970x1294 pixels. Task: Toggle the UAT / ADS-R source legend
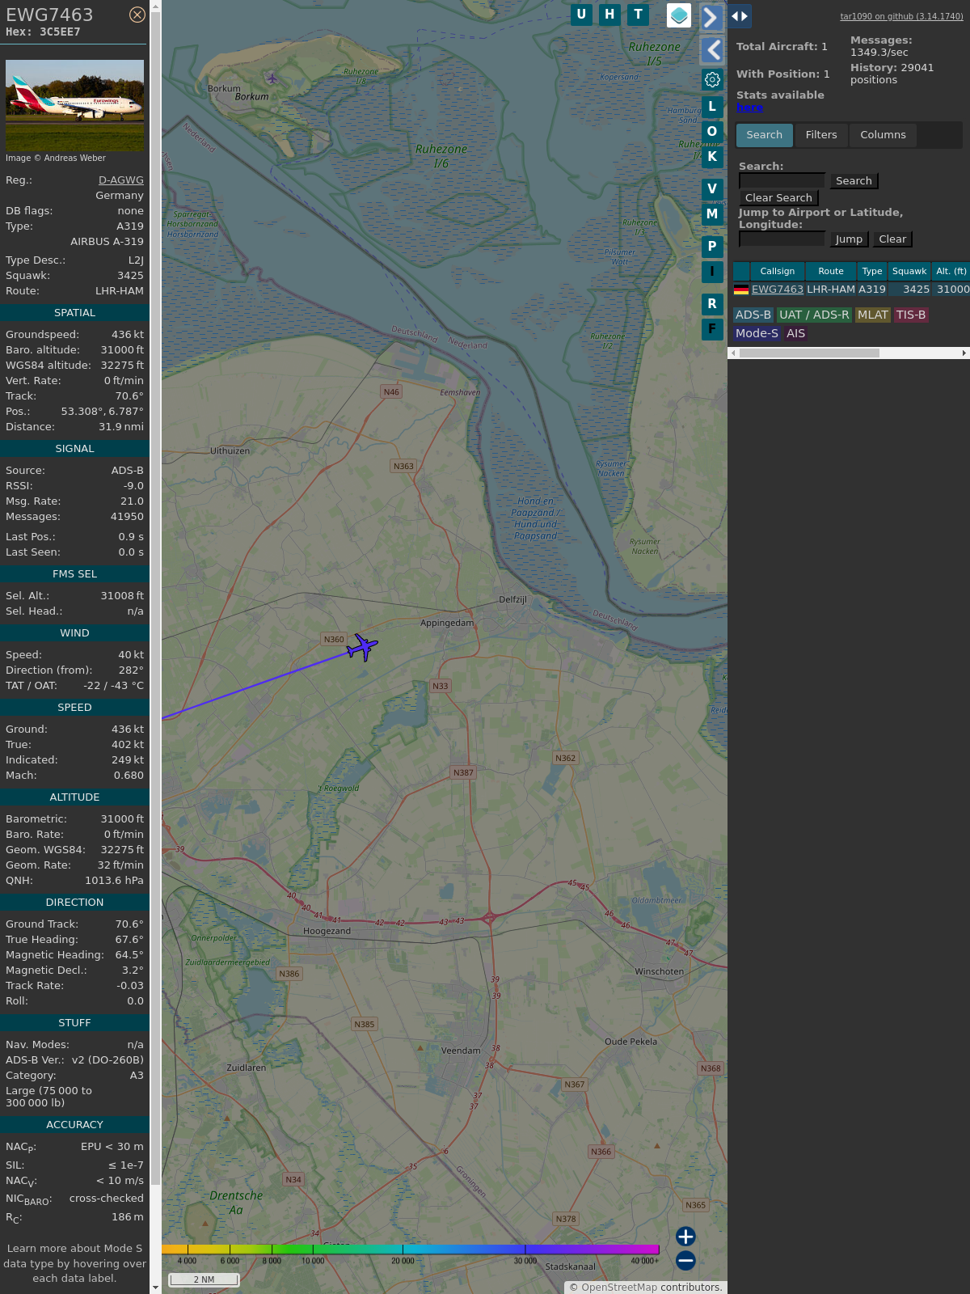(814, 315)
